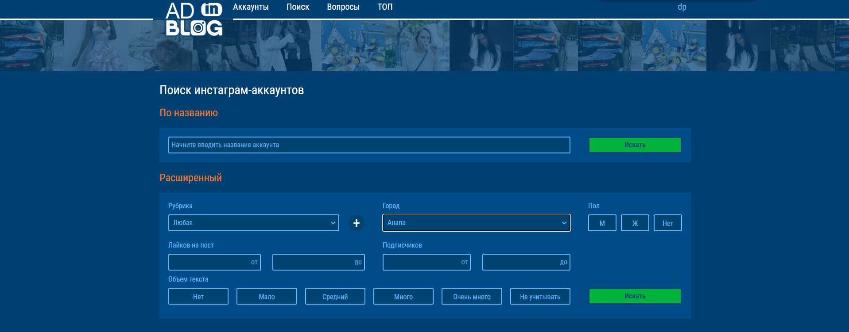849x332 pixels.
Task: Choose Очень много text volume
Action: tap(472, 297)
